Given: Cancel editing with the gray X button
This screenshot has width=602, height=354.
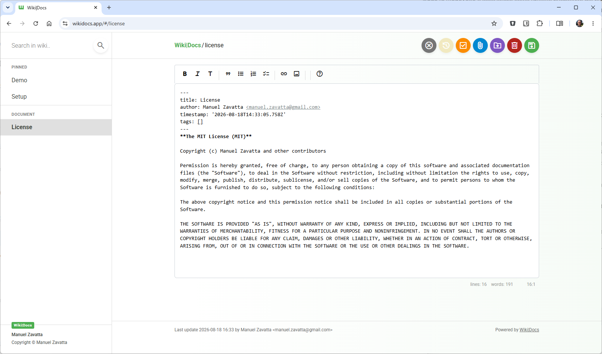Looking at the screenshot, I should point(429,45).
